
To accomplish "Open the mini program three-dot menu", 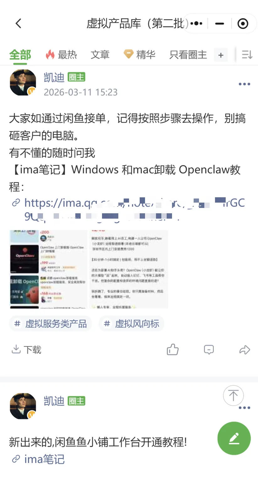I will (196, 23).
